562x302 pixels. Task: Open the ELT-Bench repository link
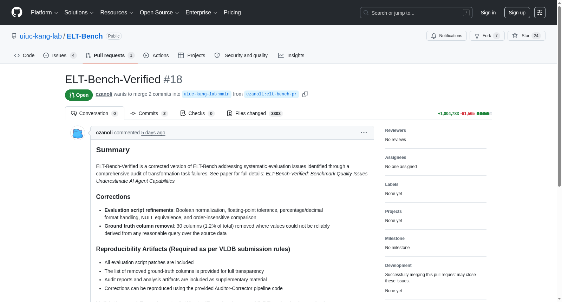(x=85, y=36)
